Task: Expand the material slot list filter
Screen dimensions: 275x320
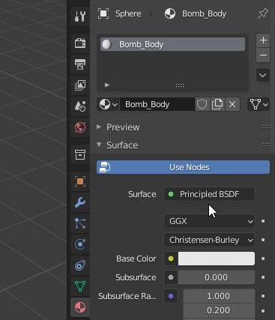Action: pos(107,85)
